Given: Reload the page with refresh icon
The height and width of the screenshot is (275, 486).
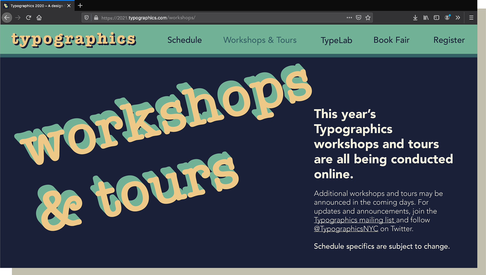Looking at the screenshot, I should (x=29, y=18).
